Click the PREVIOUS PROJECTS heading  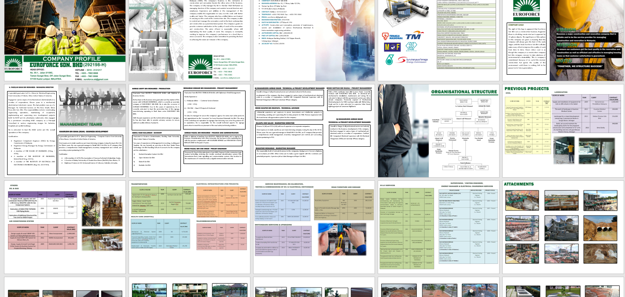coord(526,88)
